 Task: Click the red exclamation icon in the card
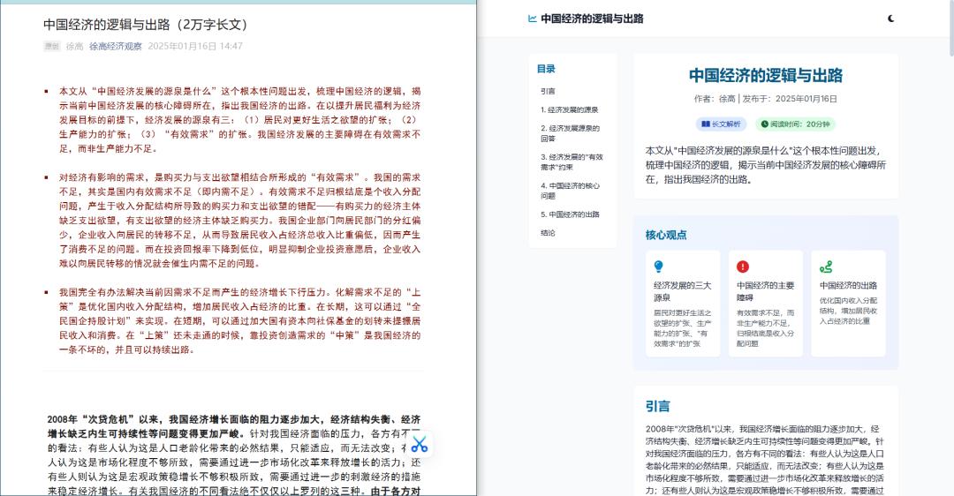[742, 267]
